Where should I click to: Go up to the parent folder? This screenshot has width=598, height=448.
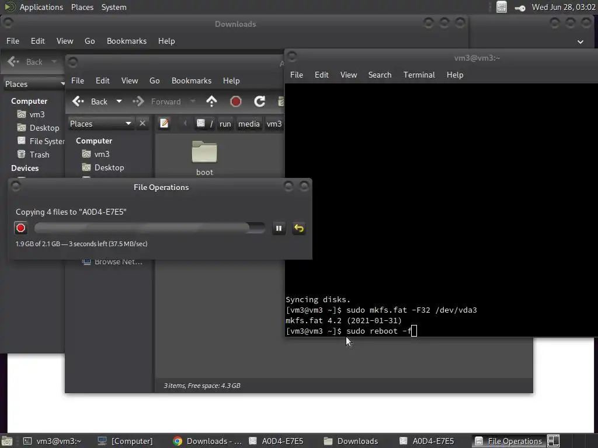[x=211, y=101]
